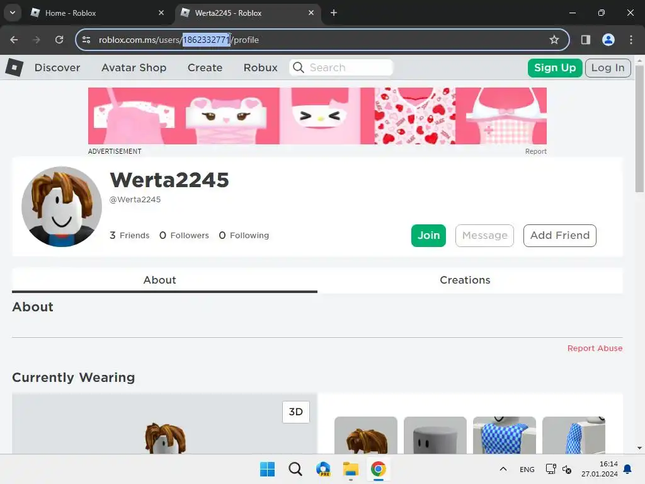
Task: Click the scrollbar down arrow
Action: tap(639, 448)
